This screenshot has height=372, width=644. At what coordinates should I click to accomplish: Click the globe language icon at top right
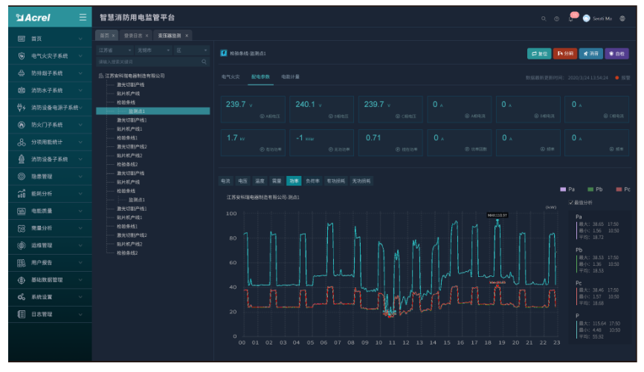(x=622, y=18)
